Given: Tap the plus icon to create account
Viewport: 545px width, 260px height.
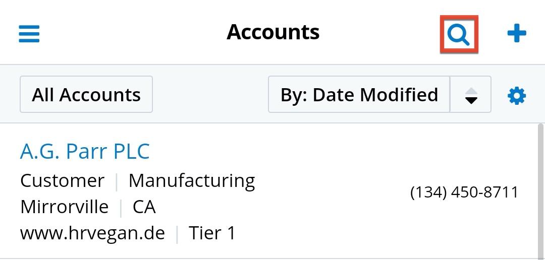Looking at the screenshot, I should tap(516, 34).
